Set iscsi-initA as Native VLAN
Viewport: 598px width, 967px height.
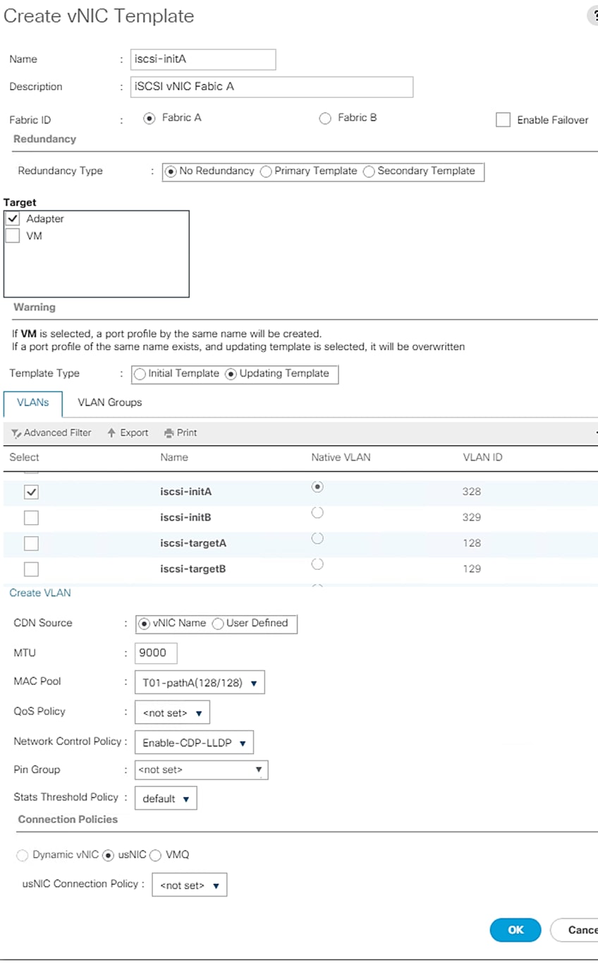click(317, 487)
